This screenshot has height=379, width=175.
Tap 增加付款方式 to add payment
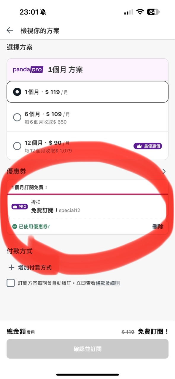[35, 268]
